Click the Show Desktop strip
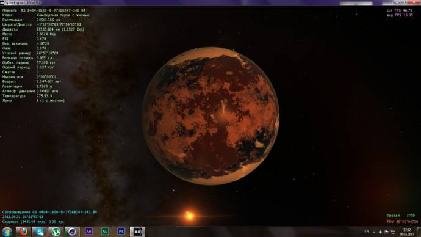This screenshot has height=237, width=421. click(419, 232)
